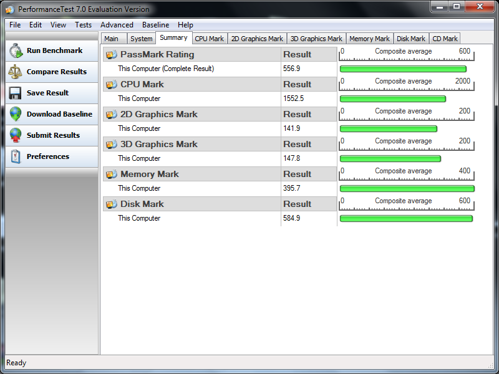Open the File menu
499x374 pixels.
point(15,25)
